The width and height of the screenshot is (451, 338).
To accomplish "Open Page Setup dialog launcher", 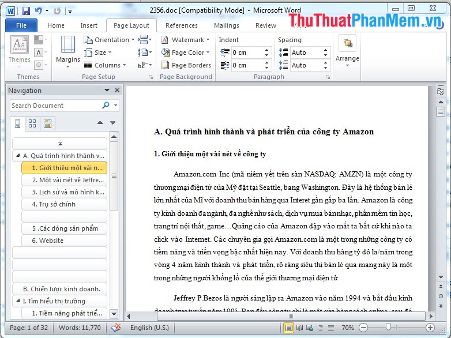I will coord(151,77).
